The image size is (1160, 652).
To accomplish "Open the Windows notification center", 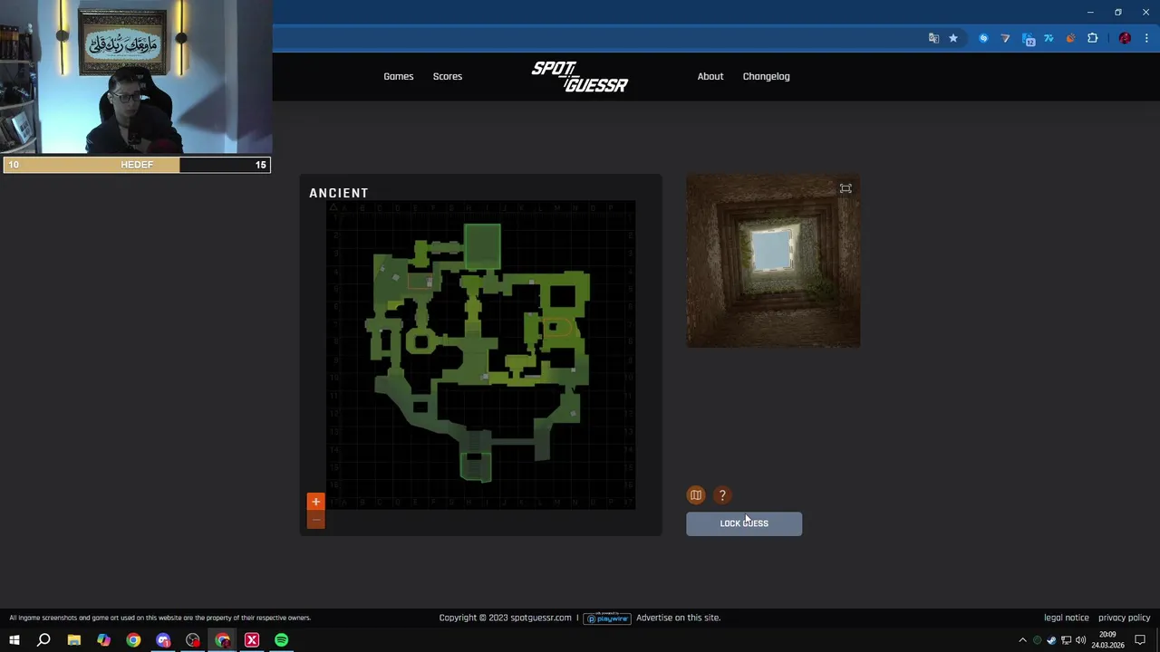I will (1140, 640).
